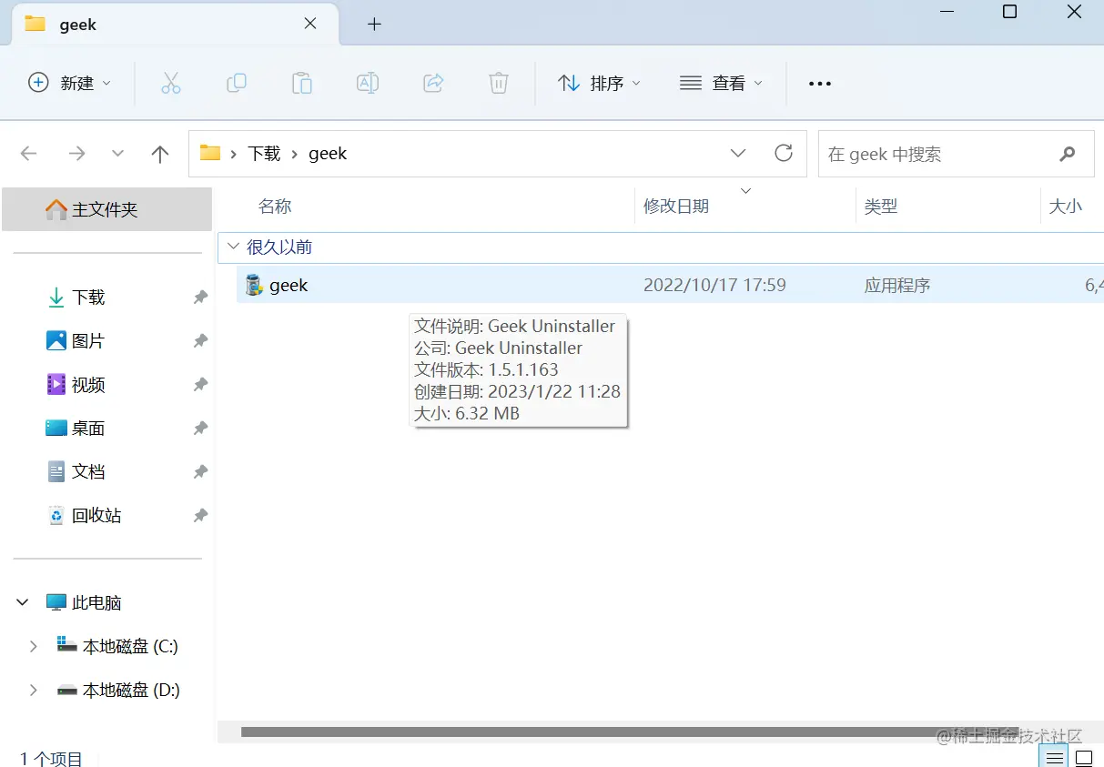
Task: Add a new tab with plus button
Action: point(374,25)
